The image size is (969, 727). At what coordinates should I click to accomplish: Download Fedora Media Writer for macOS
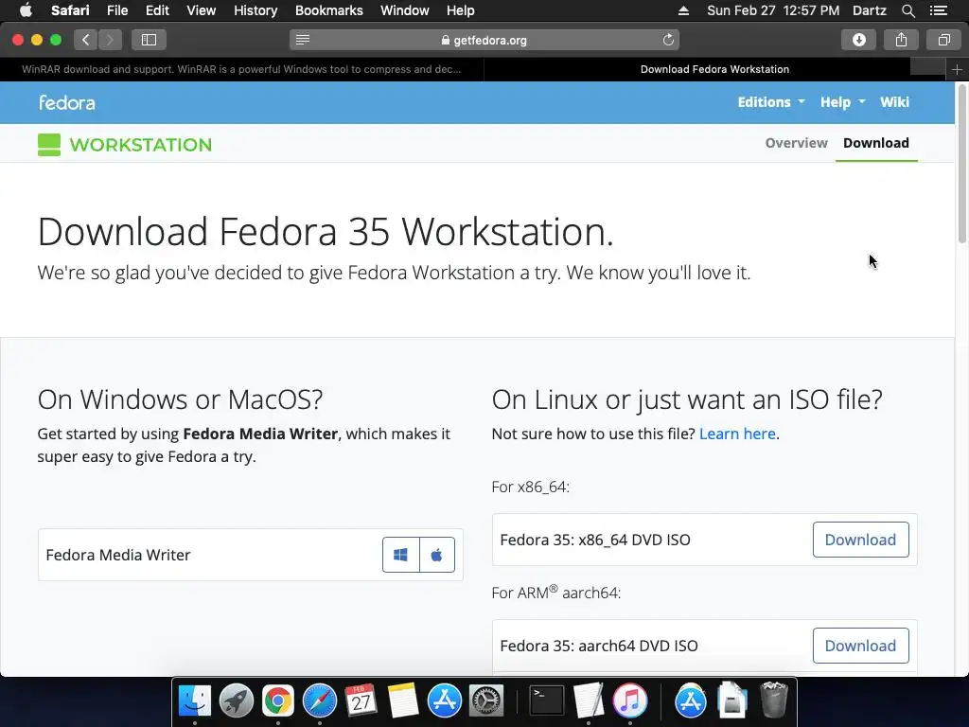pyautogui.click(x=437, y=555)
